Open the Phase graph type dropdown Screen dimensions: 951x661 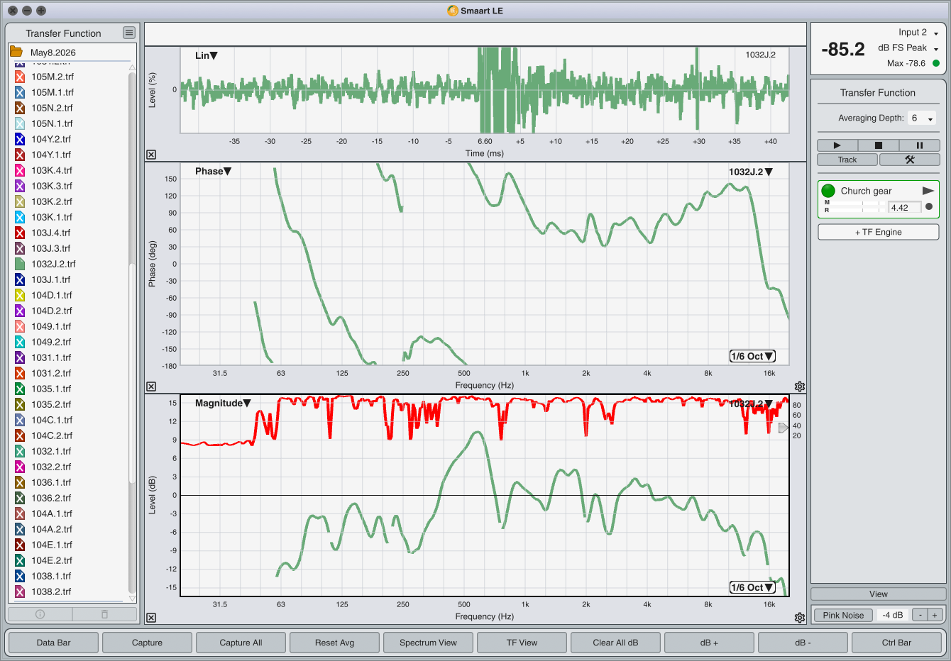[214, 171]
